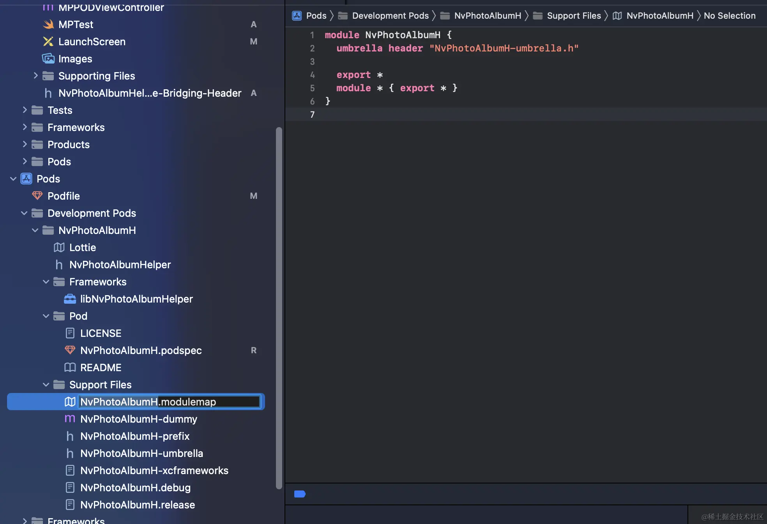Click the README book icon

[70, 368]
